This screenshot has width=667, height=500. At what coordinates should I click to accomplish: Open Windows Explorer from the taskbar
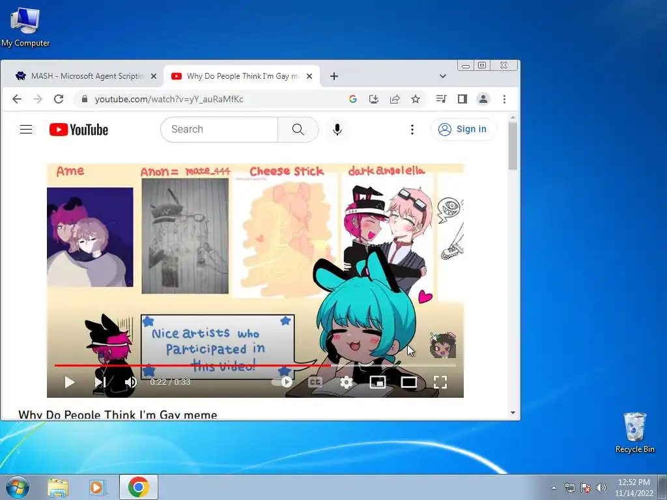pyautogui.click(x=58, y=487)
